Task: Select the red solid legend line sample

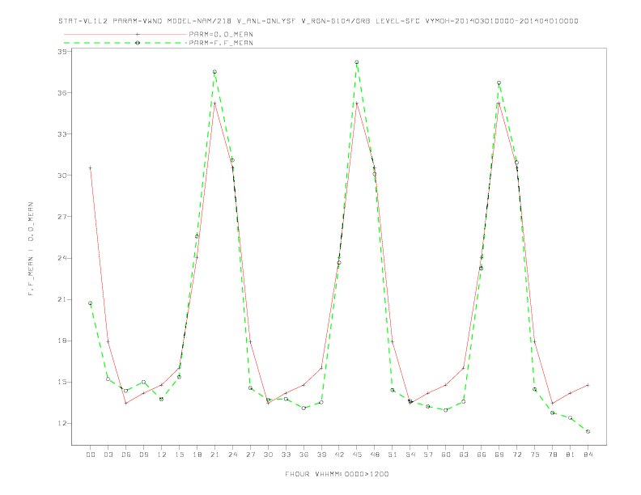Action: (x=125, y=34)
